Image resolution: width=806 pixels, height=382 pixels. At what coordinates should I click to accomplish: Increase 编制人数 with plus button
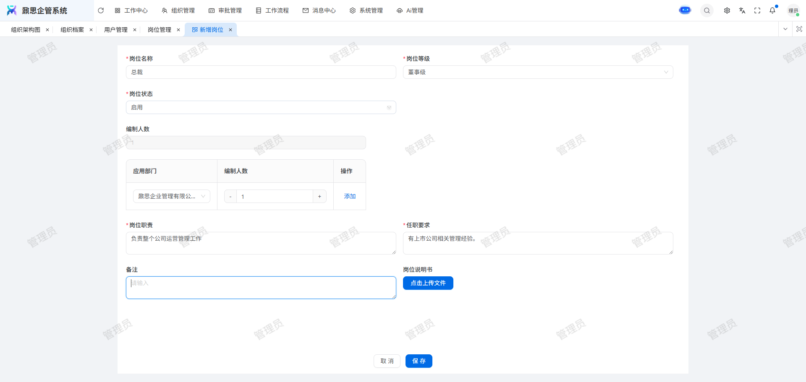[319, 196]
